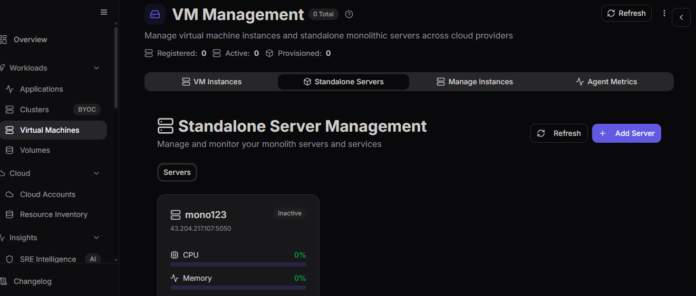Click the server address 43.204.217.107:5050
This screenshot has height=296, width=696.
click(x=201, y=229)
